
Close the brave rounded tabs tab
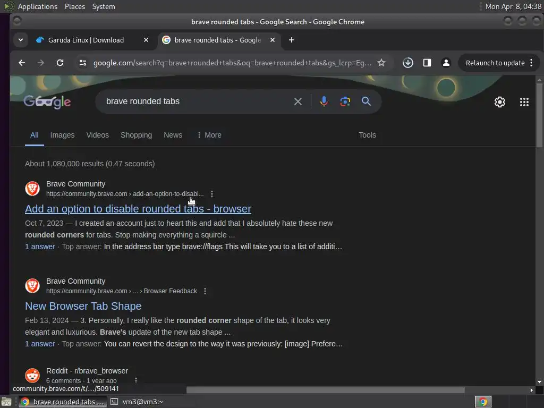[x=273, y=40]
